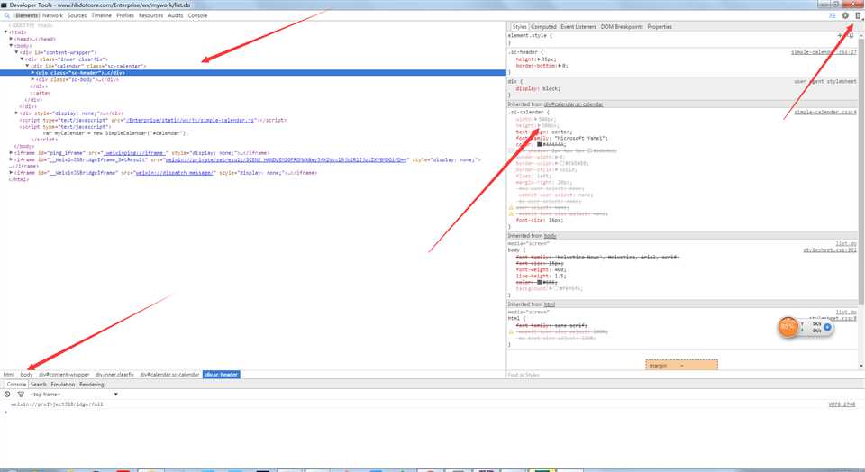Open the Properties sidebar tab
This screenshot has height=472, width=865.
(x=660, y=26)
